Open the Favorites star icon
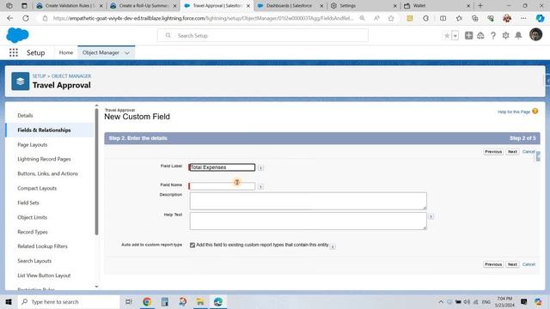550x309 pixels. click(447, 35)
